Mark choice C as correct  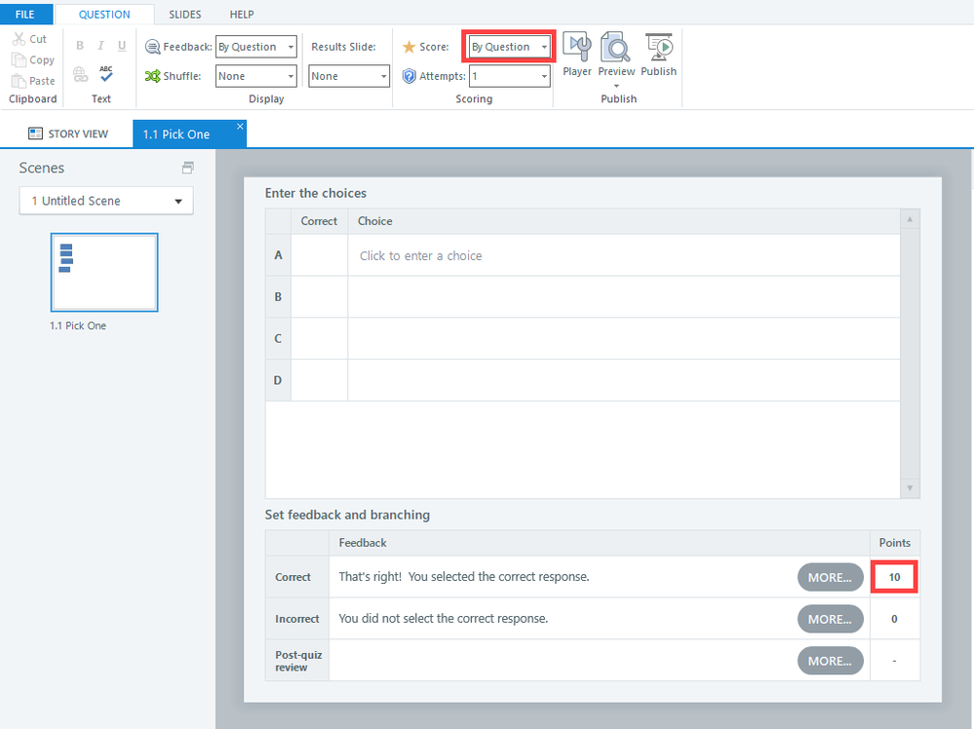[319, 338]
